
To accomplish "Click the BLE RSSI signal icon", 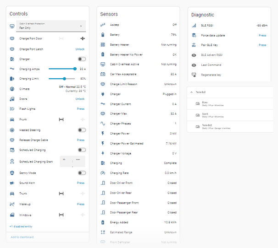I will [194, 26].
